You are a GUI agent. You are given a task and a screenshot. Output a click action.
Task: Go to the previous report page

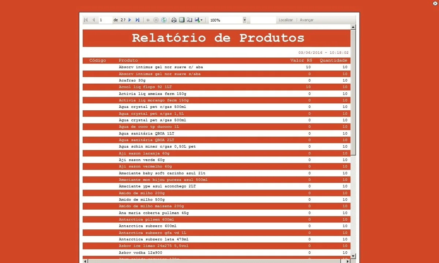[94, 20]
